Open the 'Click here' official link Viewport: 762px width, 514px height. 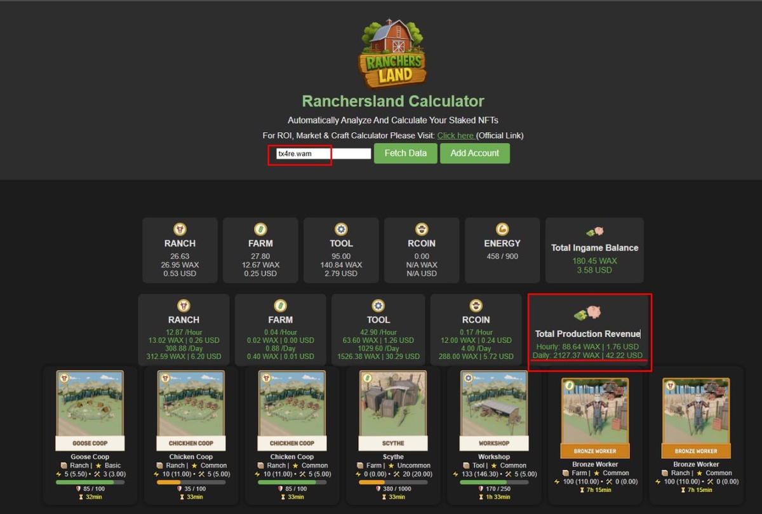point(456,135)
